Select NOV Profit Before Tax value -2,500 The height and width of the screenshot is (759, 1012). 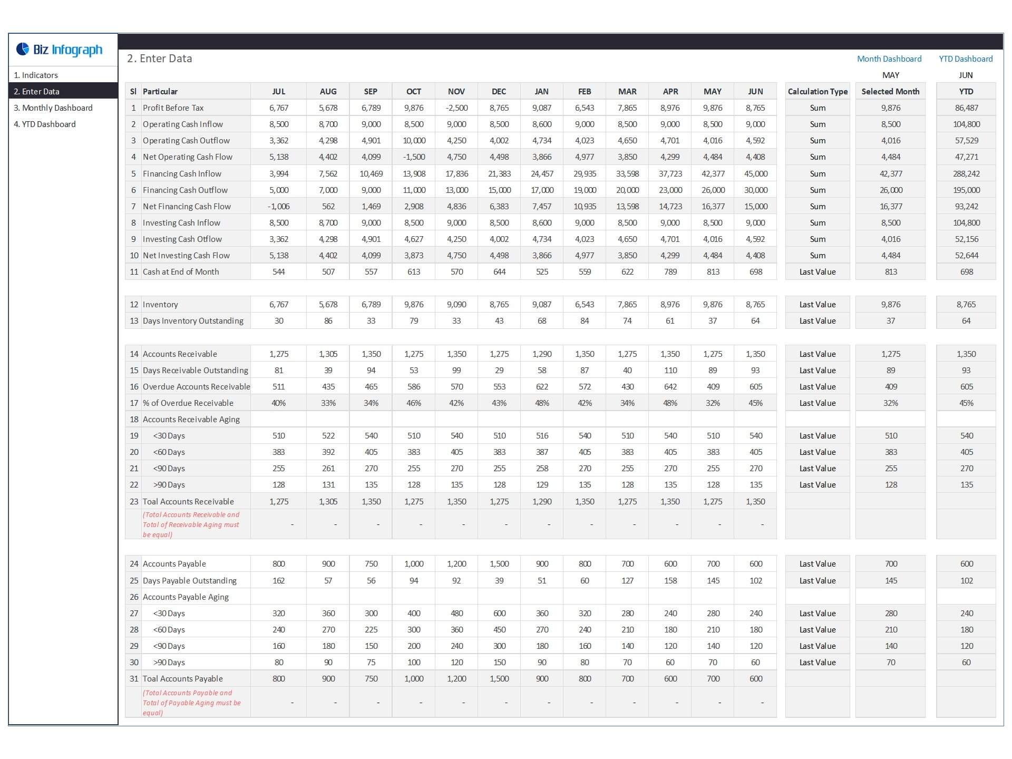[456, 108]
